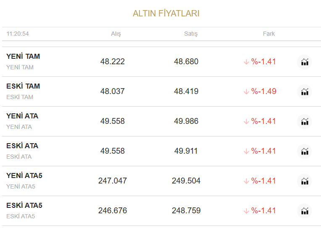Select the YENİ TAM gold name
The width and height of the screenshot is (321, 228).
[23, 56]
